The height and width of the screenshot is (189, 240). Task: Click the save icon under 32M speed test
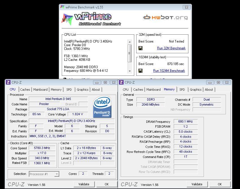[x=140, y=48]
